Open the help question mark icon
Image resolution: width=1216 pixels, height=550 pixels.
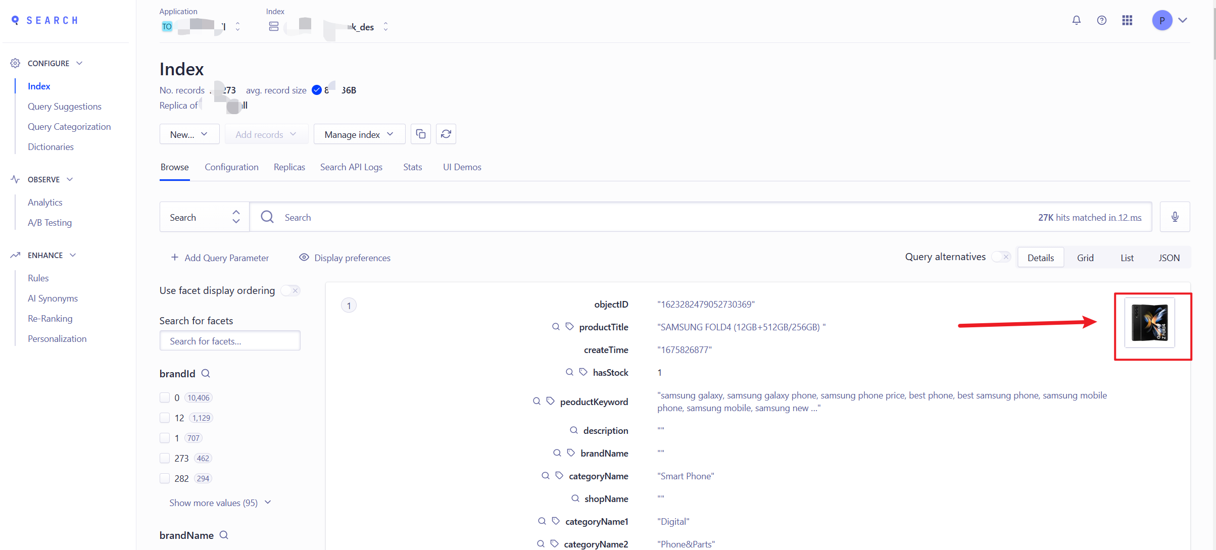pyautogui.click(x=1101, y=20)
